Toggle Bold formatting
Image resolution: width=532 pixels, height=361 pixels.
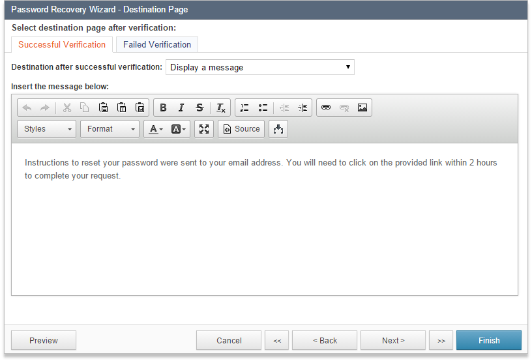tap(163, 108)
